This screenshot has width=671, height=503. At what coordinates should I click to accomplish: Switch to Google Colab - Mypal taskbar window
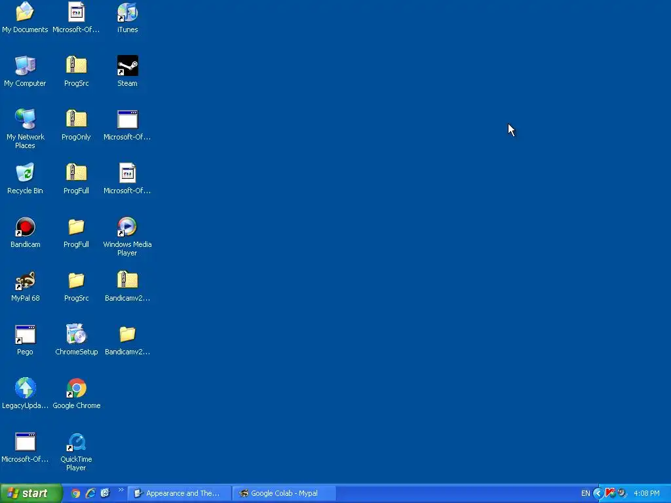pos(284,493)
